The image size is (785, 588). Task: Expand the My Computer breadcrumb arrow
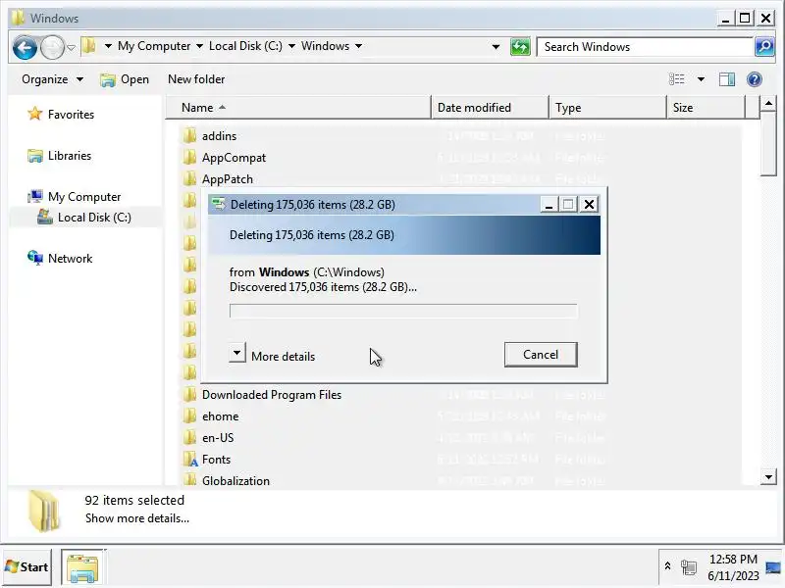[199, 46]
